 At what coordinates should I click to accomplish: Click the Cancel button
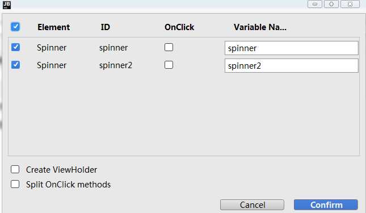(252, 205)
